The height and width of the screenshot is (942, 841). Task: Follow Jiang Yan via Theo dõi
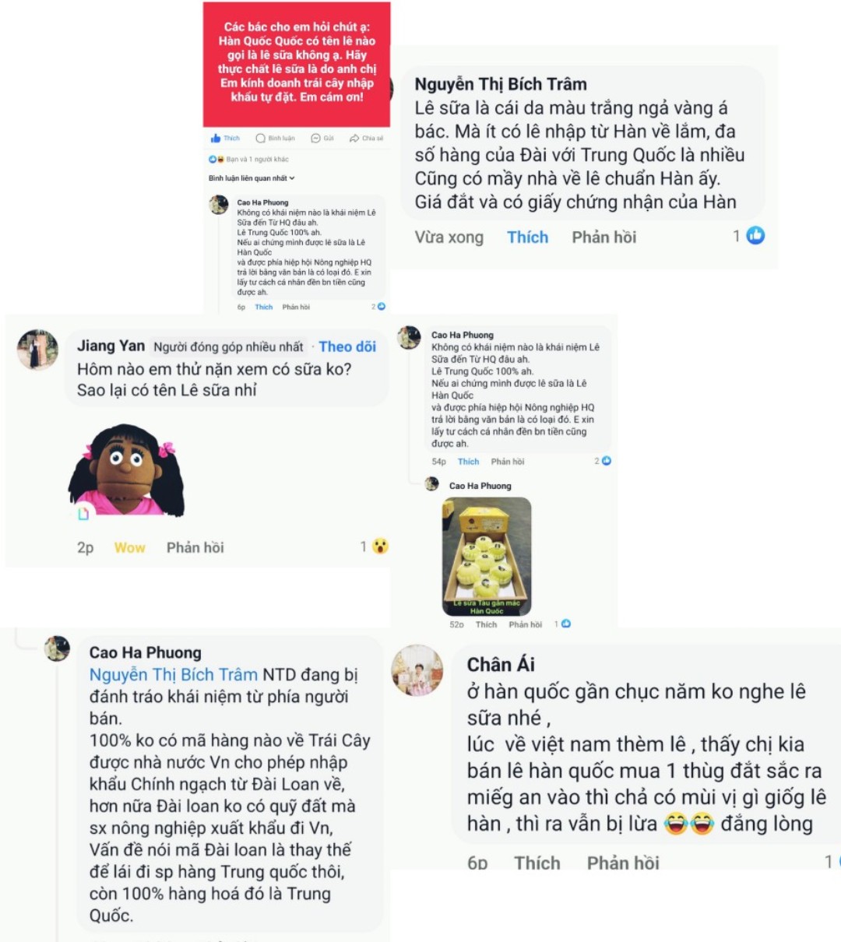pos(347,346)
